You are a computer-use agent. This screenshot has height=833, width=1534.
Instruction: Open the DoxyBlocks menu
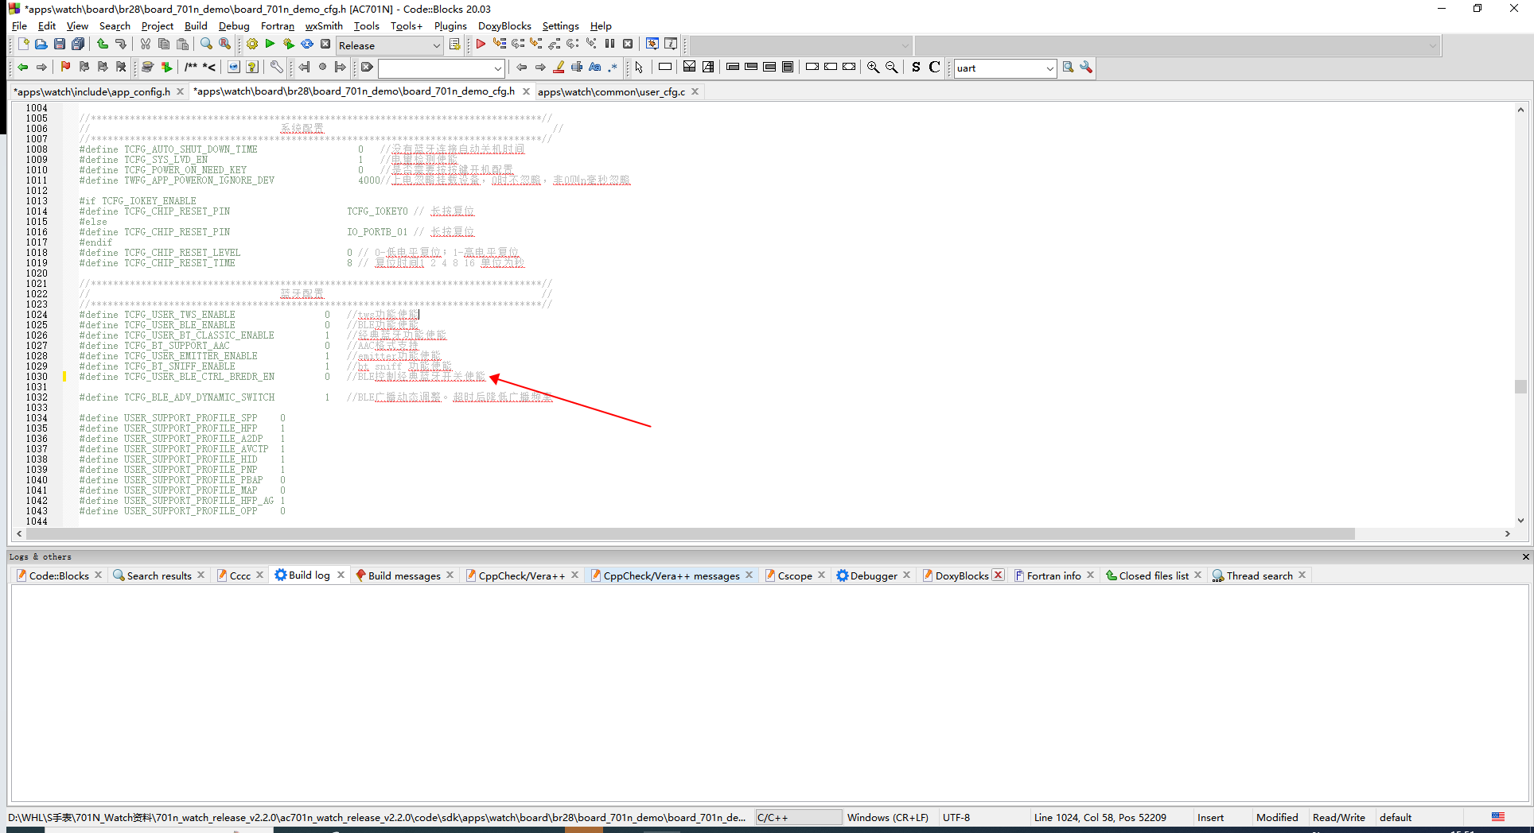coord(504,26)
